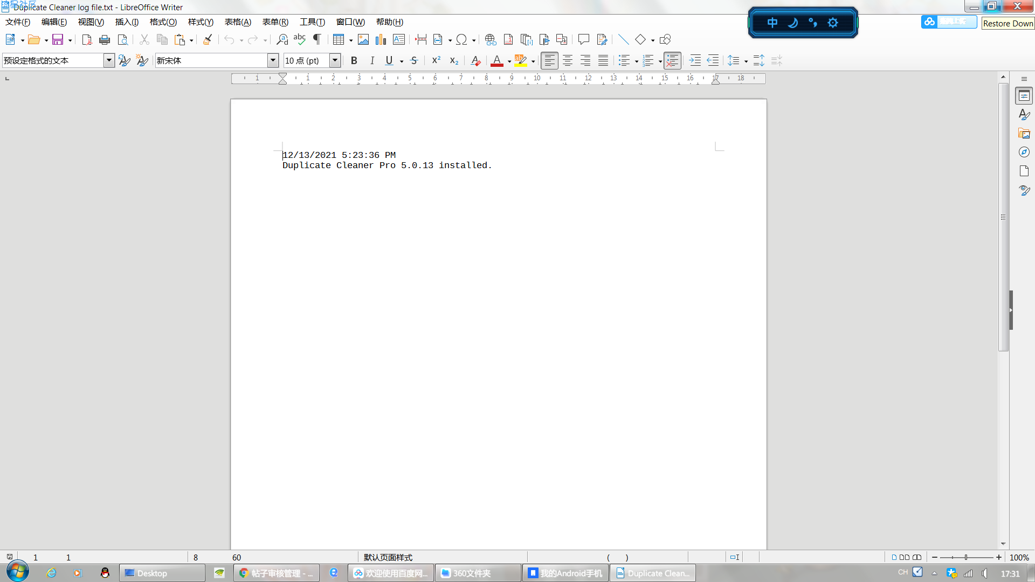
Task: Toggle Strikethrough formatting
Action: click(x=414, y=60)
